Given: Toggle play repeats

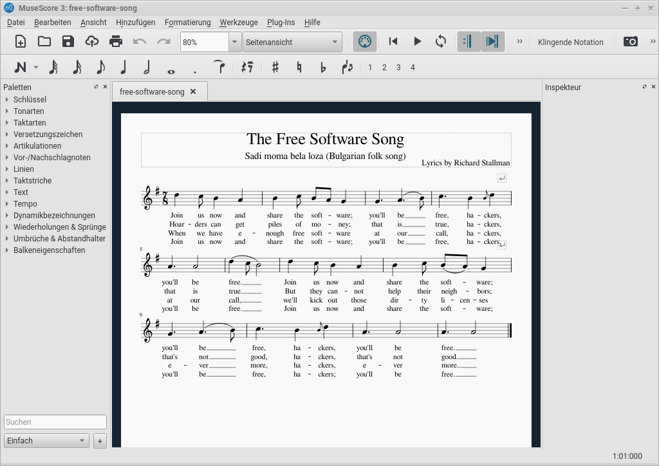Looking at the screenshot, I should click(469, 42).
